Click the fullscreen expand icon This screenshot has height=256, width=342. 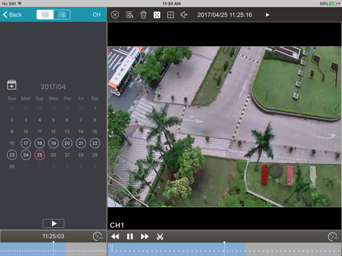(x=157, y=15)
